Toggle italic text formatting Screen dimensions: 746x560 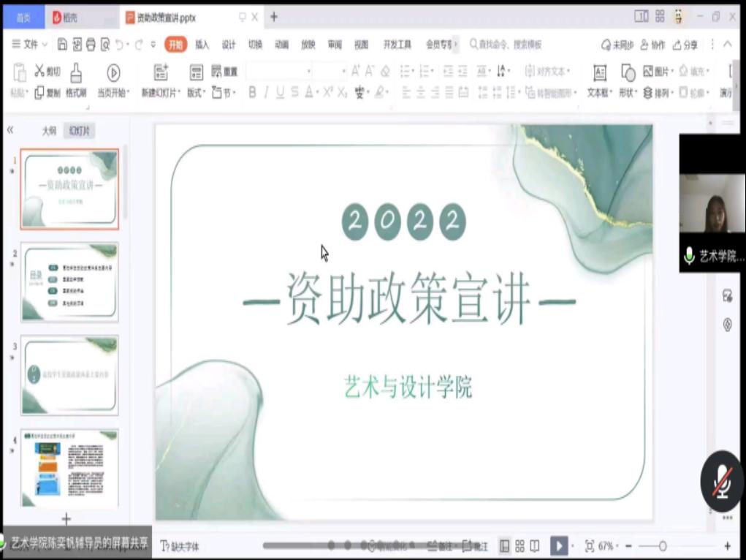click(x=266, y=93)
